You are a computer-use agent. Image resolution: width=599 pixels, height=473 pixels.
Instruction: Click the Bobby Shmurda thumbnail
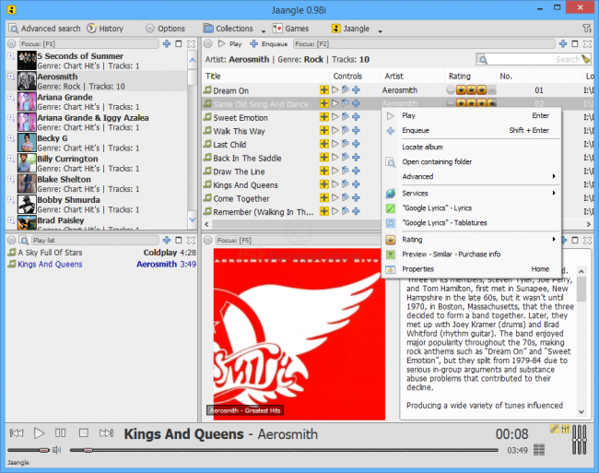tap(27, 205)
